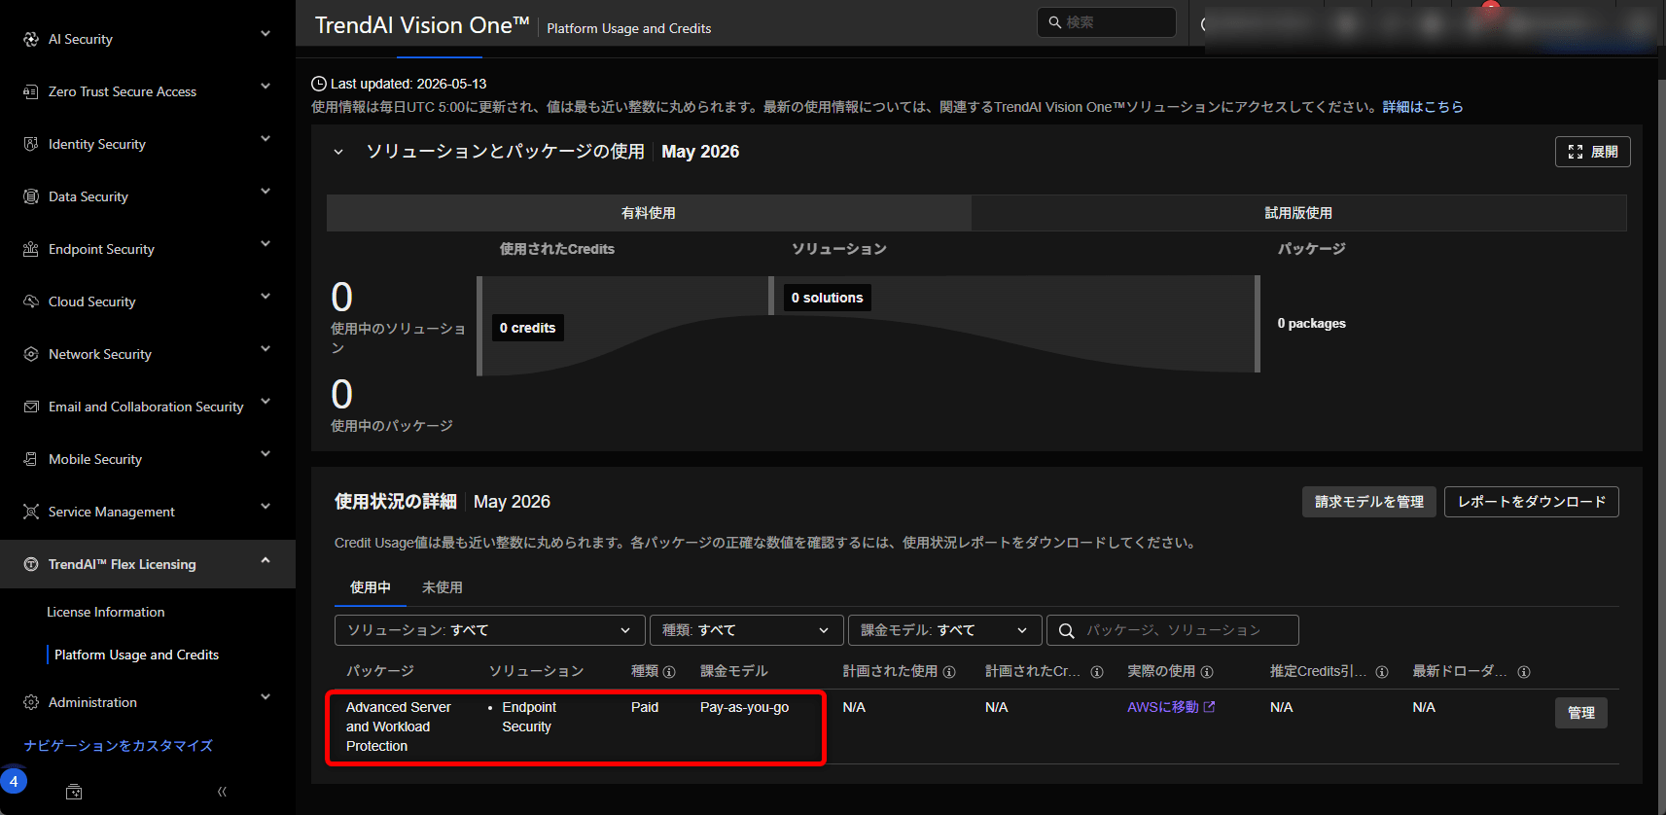Click the info icon beside 実際の使用

point(1207,672)
